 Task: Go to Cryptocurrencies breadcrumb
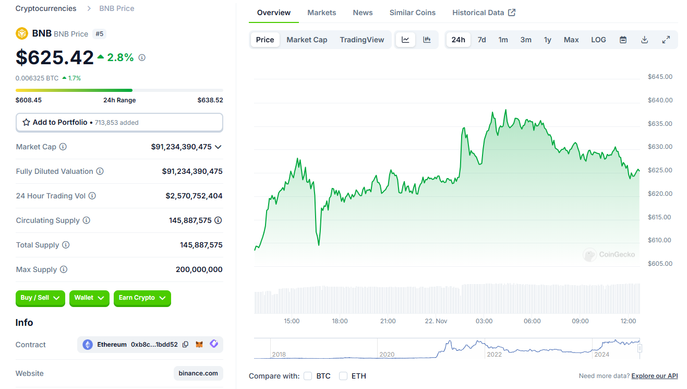click(x=46, y=8)
